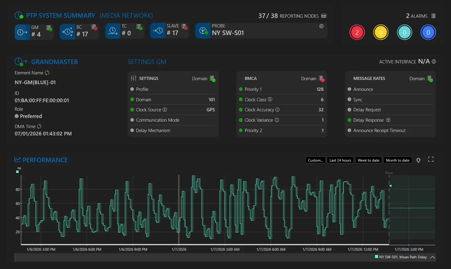Viewport: 451px width, 269px height.
Task: Click the SETTINGS sliders icon
Action: tap(134, 78)
